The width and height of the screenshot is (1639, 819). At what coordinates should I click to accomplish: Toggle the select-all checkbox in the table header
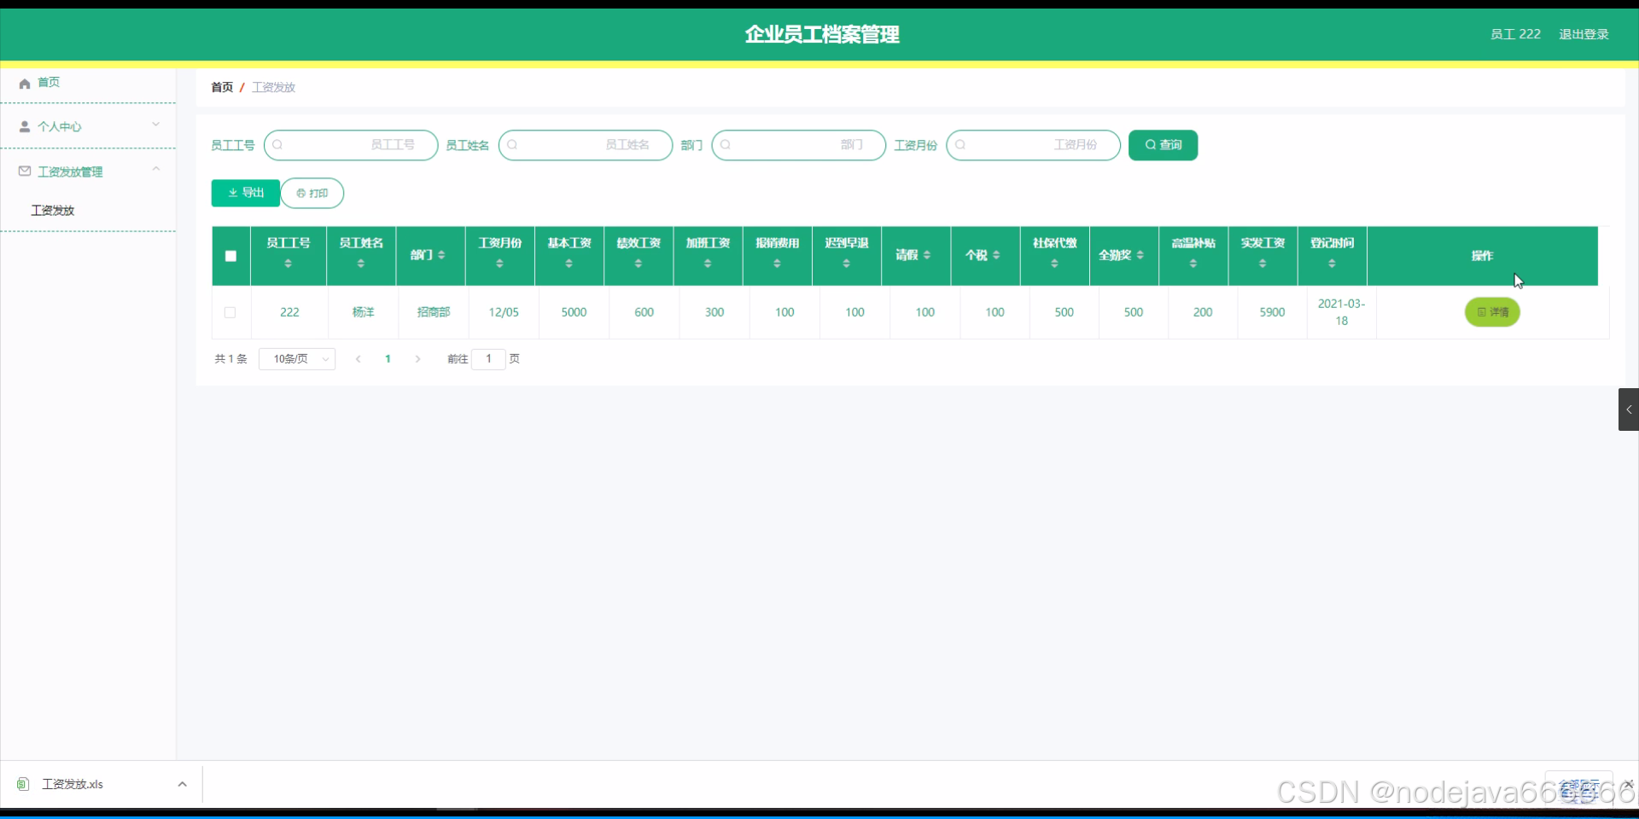(230, 256)
